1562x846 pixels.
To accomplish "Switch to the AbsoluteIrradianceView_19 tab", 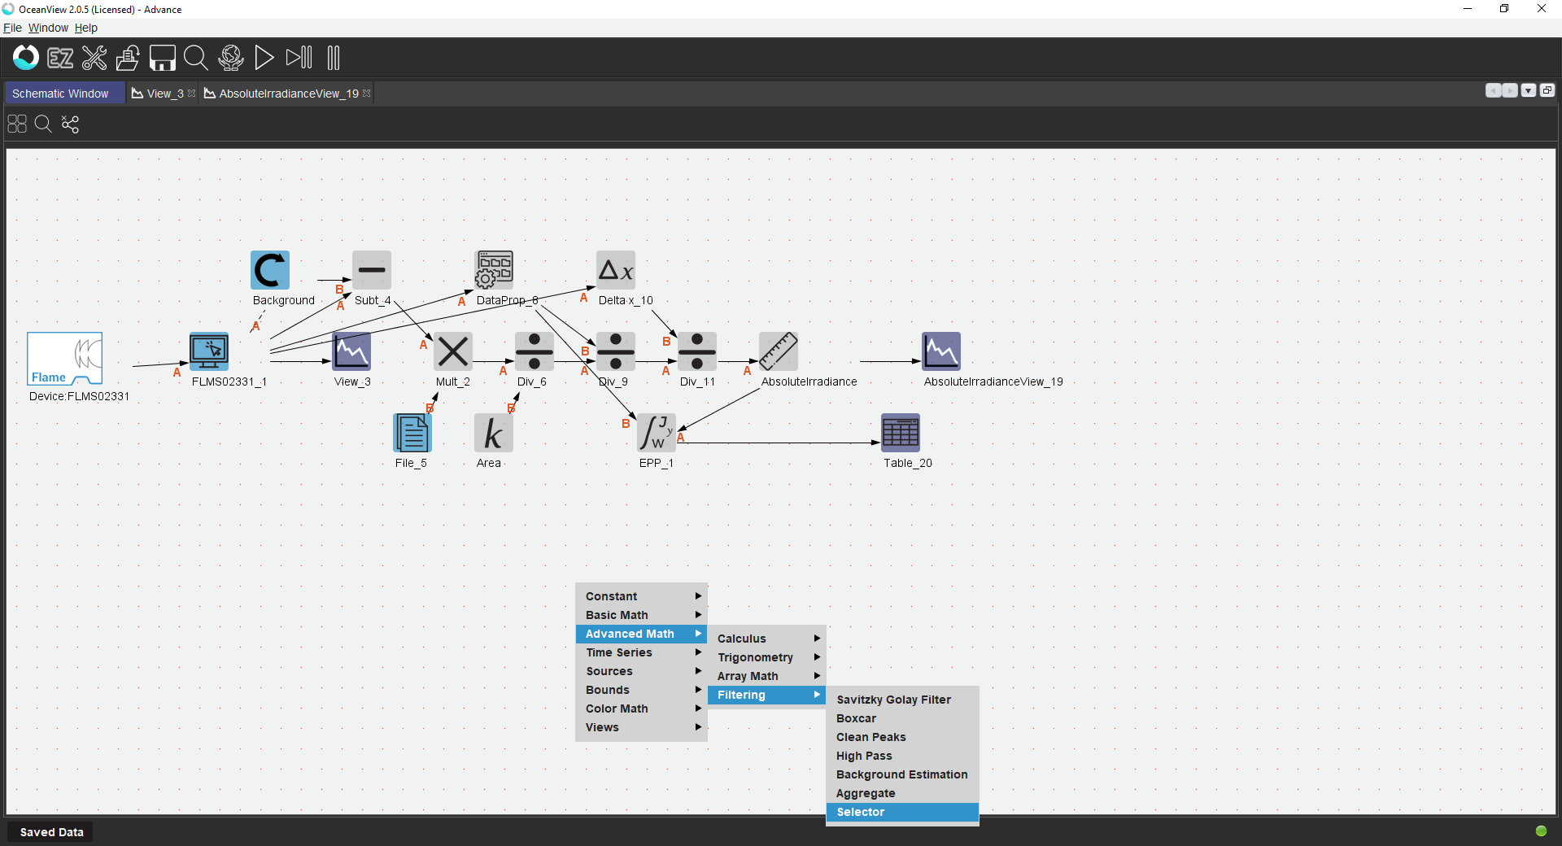I will tap(288, 94).
